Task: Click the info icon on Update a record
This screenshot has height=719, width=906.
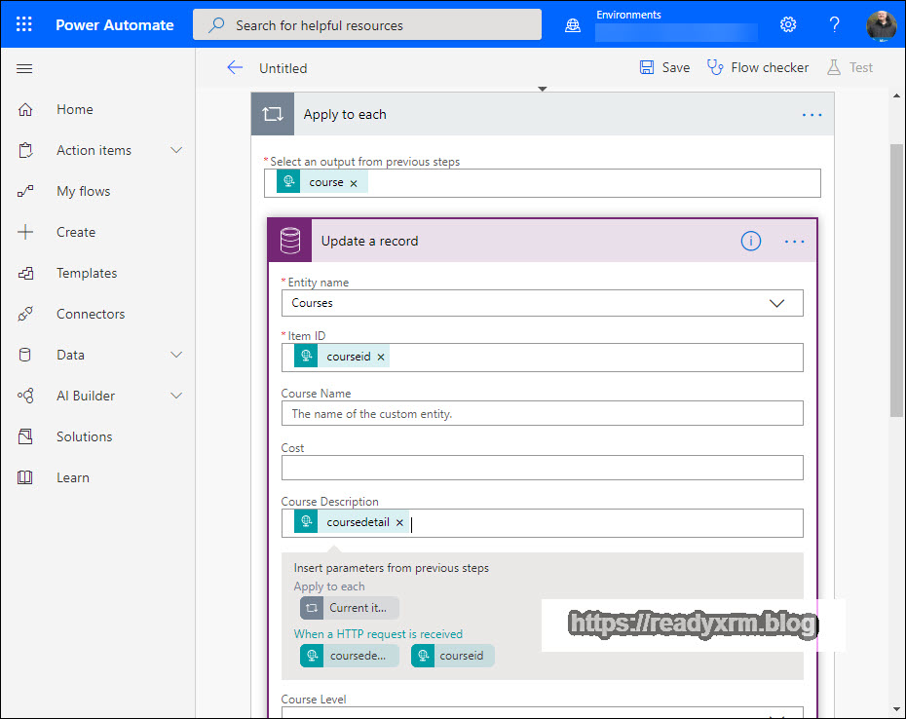Action: [750, 241]
